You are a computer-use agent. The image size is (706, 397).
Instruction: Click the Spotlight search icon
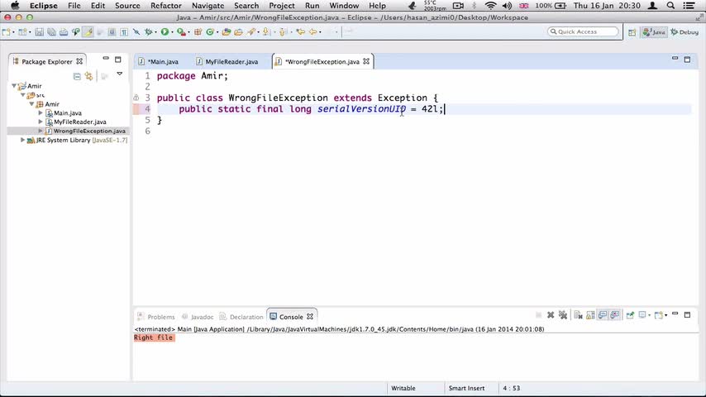coord(670,6)
